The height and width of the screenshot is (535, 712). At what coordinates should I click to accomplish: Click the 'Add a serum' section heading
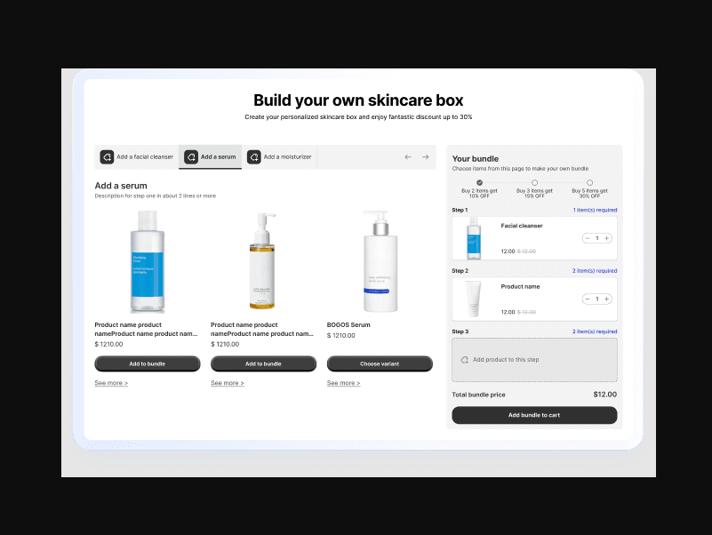(x=121, y=186)
